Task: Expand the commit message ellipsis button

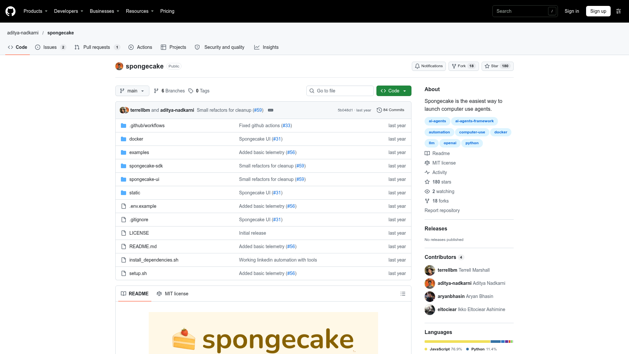Action: tap(271, 110)
